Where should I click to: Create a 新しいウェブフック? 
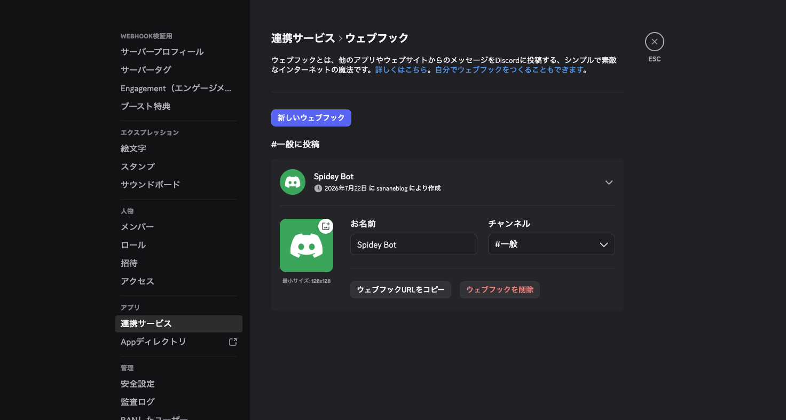tap(311, 118)
